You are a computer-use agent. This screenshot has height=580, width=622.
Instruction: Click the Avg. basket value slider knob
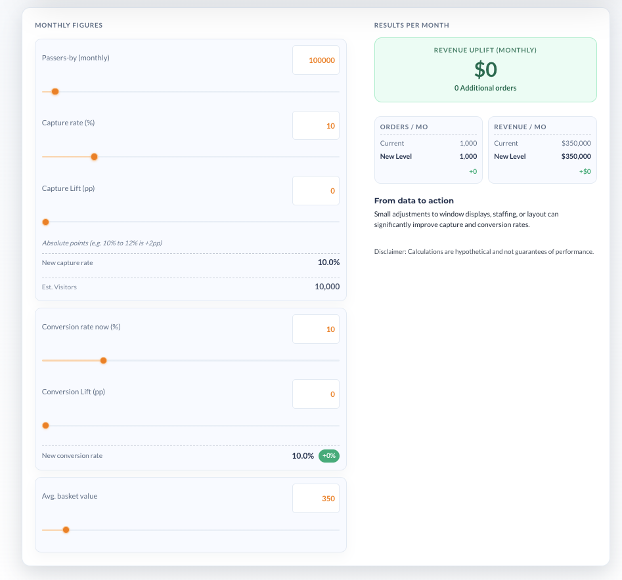click(x=66, y=529)
